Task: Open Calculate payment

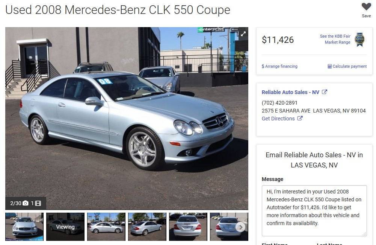Action: 347,66
